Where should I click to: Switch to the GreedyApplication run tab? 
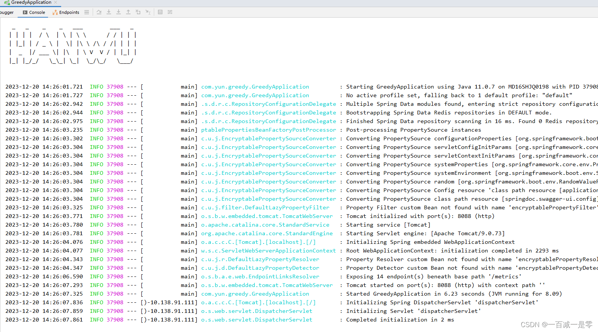31,2
